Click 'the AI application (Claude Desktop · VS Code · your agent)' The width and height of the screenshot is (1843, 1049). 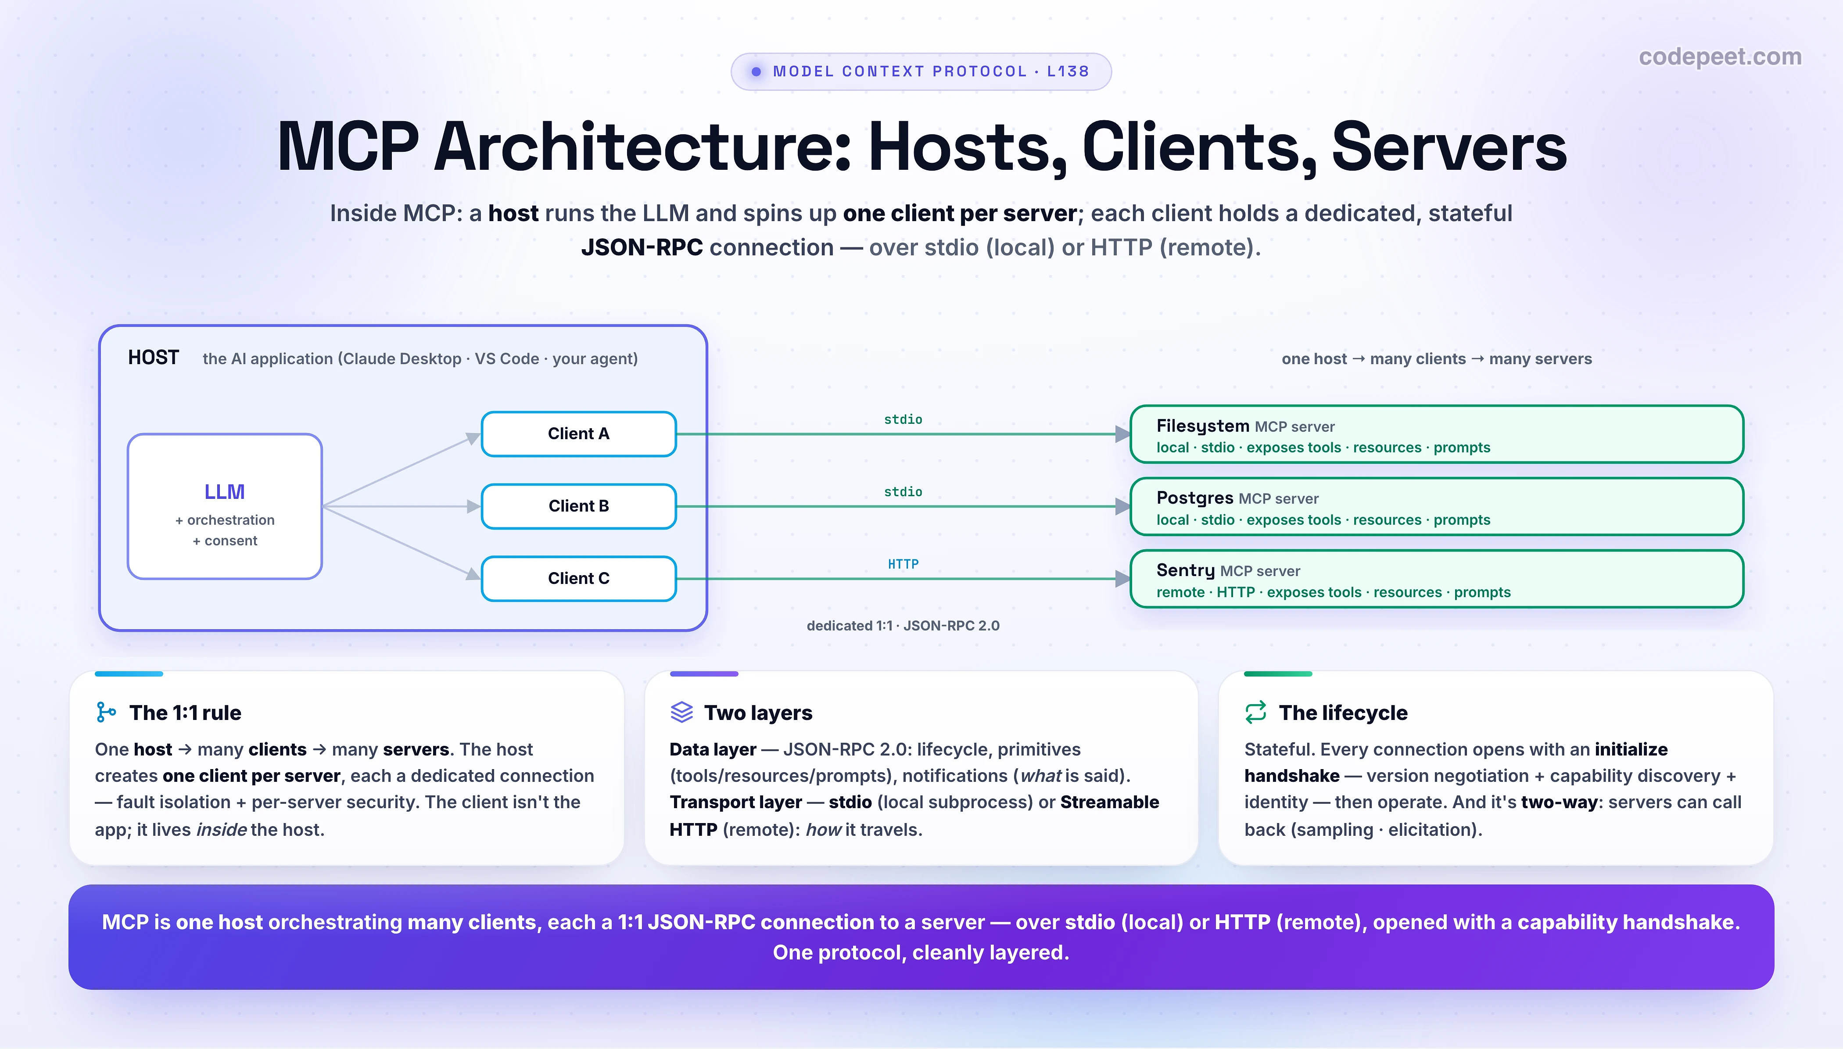(x=420, y=359)
